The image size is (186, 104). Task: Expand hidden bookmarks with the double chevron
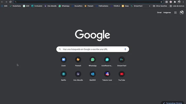(x=150, y=6)
